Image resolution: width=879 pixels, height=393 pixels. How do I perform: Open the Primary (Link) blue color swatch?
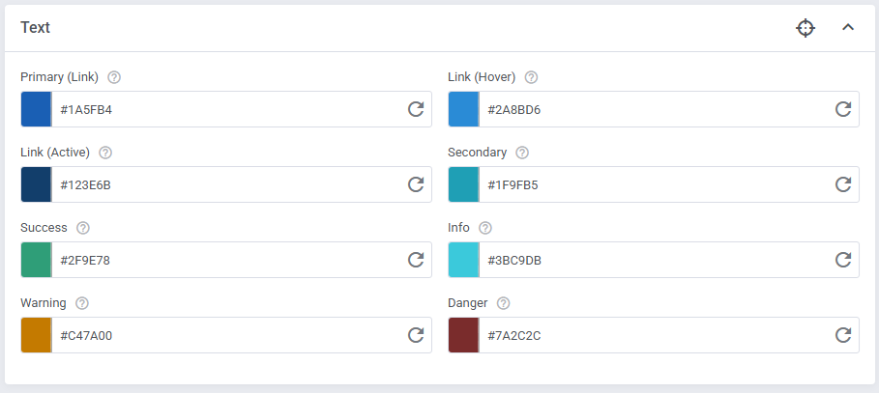coord(36,109)
